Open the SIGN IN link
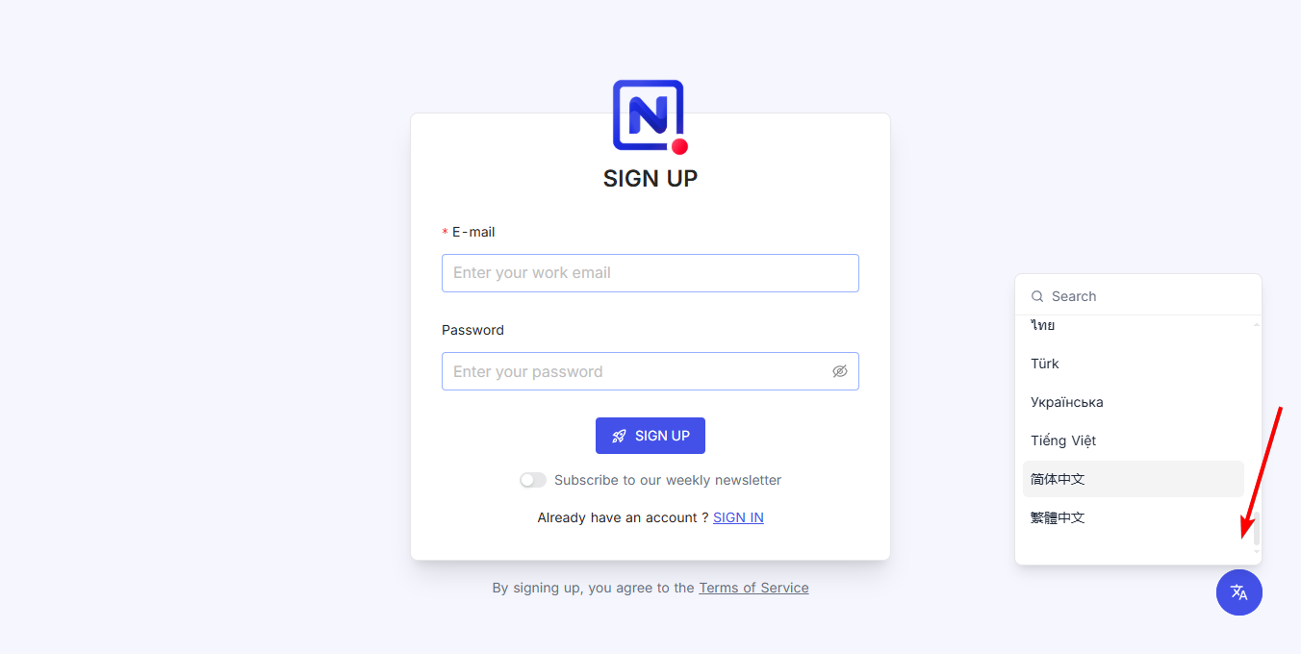Screen dimensions: 1301x654 coord(738,517)
